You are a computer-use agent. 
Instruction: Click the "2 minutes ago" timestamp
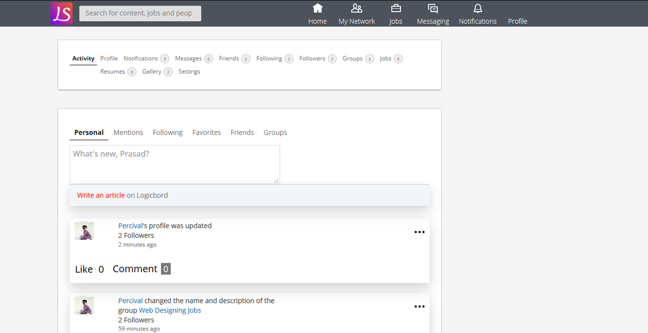137,245
